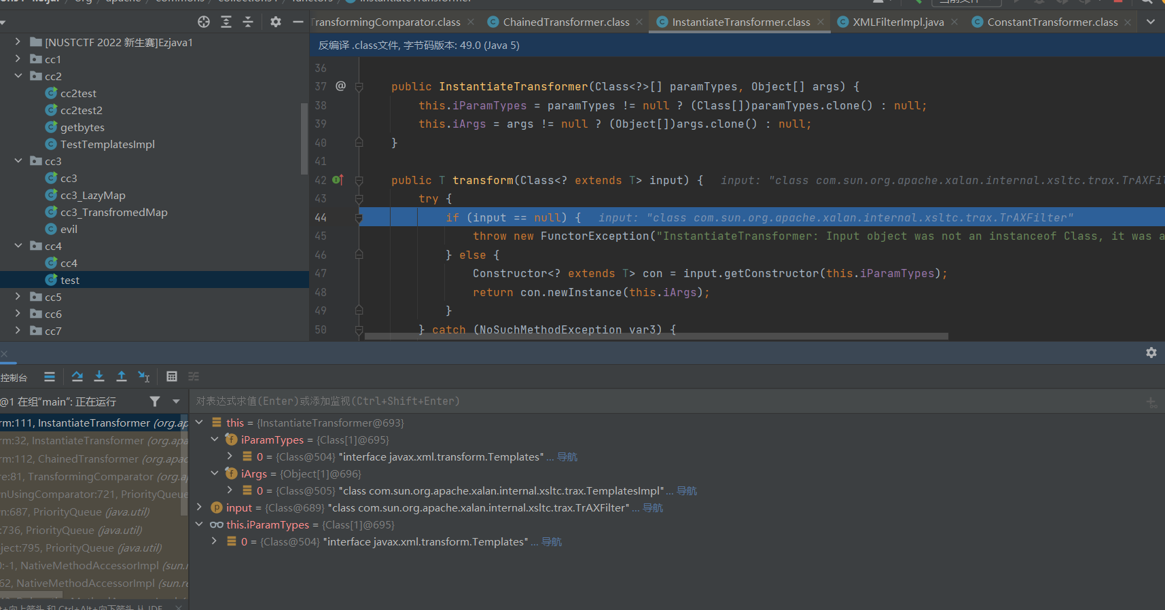The width and height of the screenshot is (1165, 610).
Task: Expand the cc5 folder
Action: pos(18,297)
